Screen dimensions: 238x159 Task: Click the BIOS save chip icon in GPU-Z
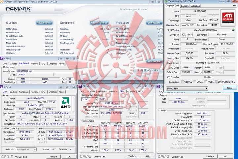coord(233,30)
